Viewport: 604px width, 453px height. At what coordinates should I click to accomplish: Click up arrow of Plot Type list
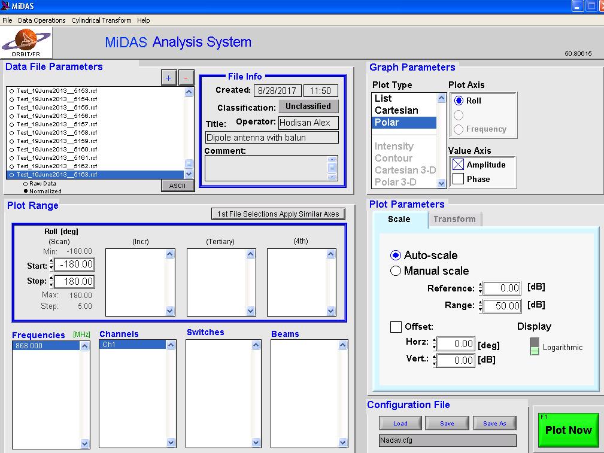coord(441,98)
